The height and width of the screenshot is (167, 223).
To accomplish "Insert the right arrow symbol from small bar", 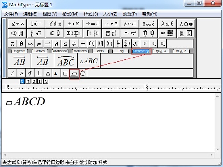I will pos(48,44).
